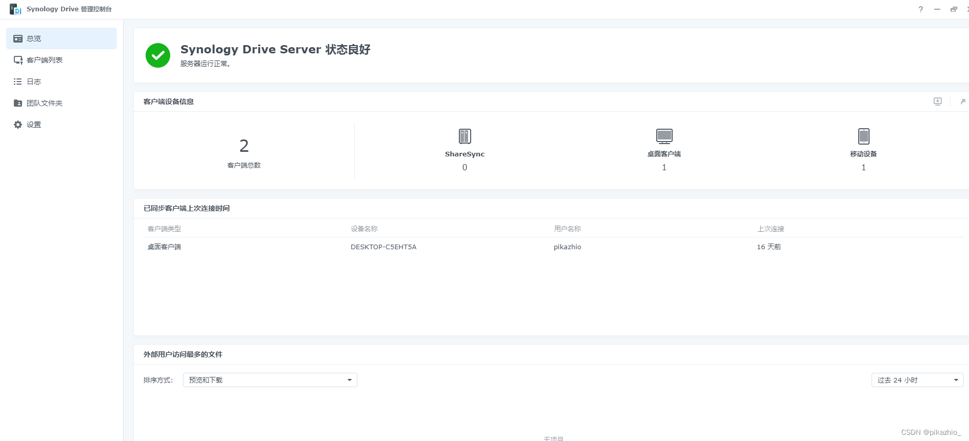The image size is (969, 441).
Task: Click the 16 天前 last connection cell
Action: point(769,247)
